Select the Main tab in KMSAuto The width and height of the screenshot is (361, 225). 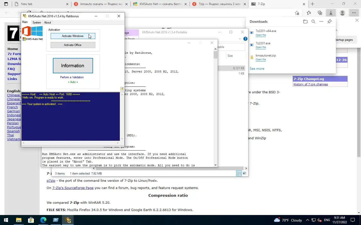(25, 22)
